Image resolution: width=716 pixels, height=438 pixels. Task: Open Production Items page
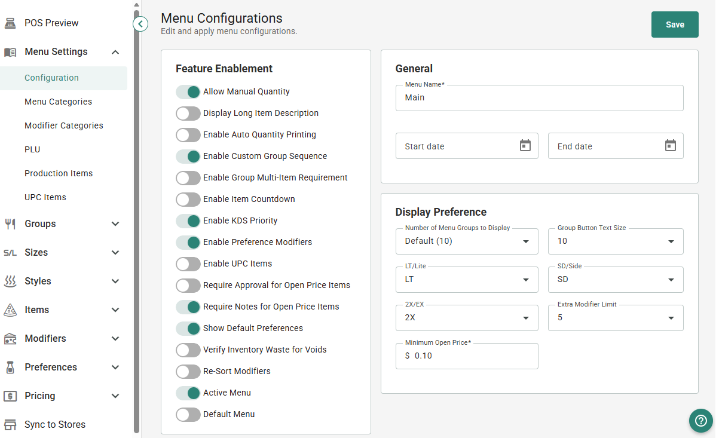click(x=59, y=173)
